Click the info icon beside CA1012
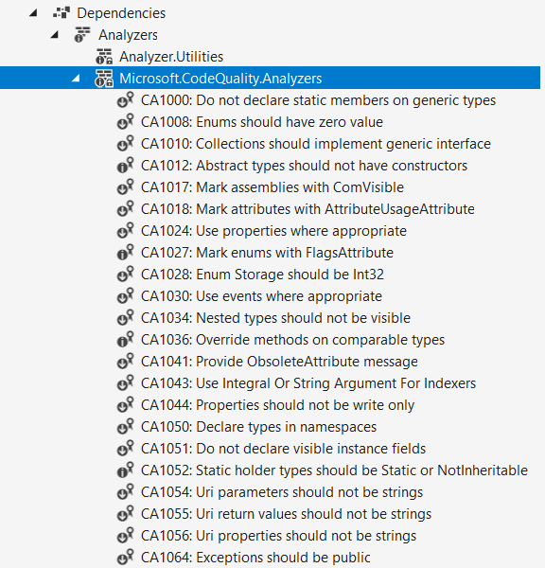The height and width of the screenshot is (568, 545). point(125,166)
